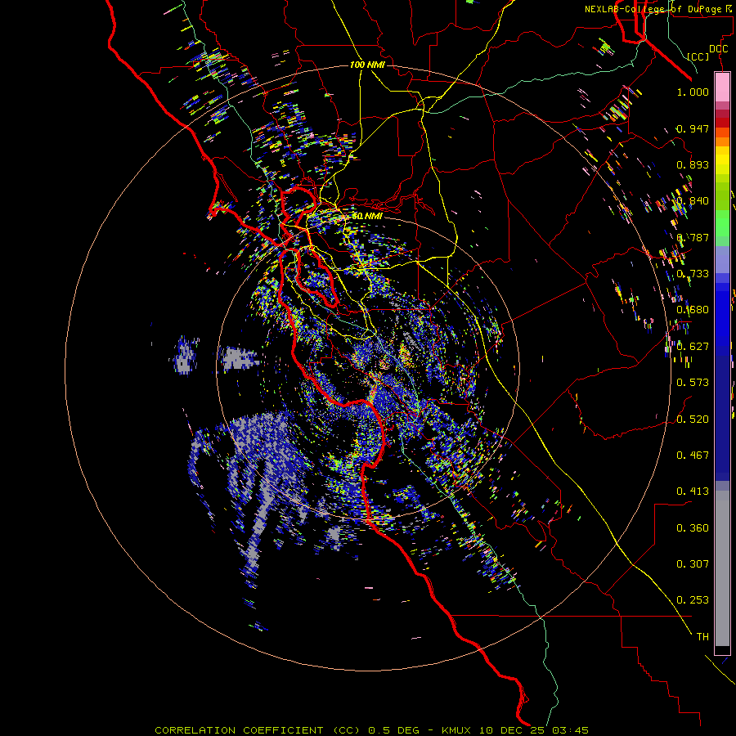
Task: Pick the gray swatch beside 0.307
Action: [x=722, y=568]
